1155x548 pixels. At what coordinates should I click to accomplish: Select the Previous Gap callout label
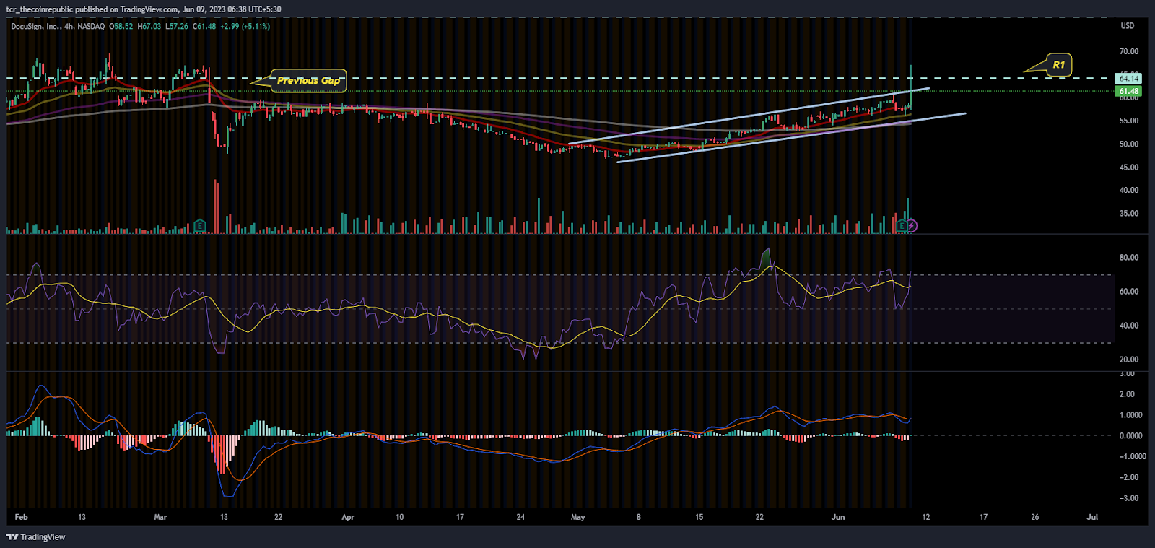(308, 80)
